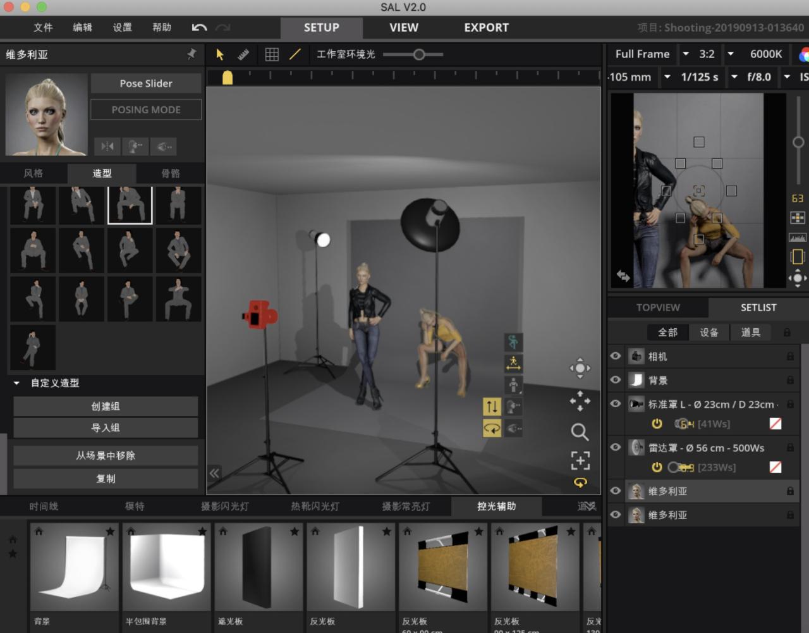
Task: Click the undo arrow icon
Action: [x=199, y=27]
